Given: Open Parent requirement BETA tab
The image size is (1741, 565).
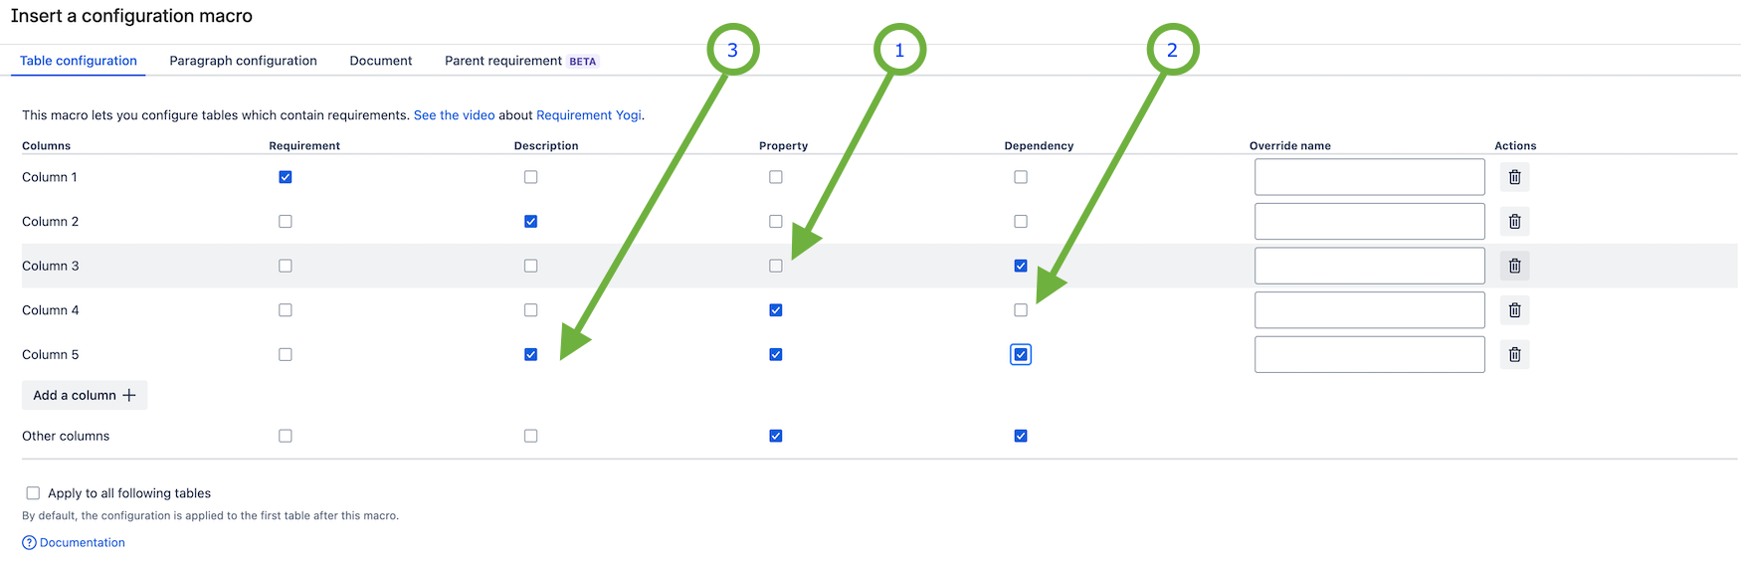Looking at the screenshot, I should 520,61.
